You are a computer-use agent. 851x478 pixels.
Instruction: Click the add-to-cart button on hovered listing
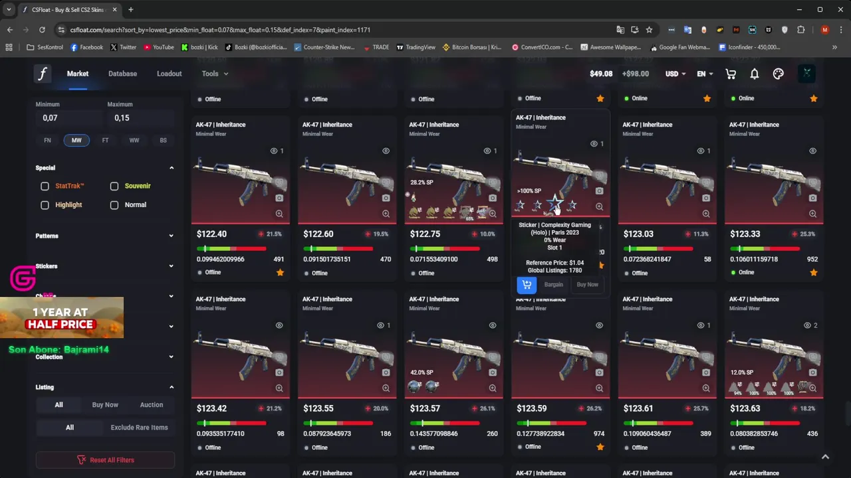(x=527, y=285)
